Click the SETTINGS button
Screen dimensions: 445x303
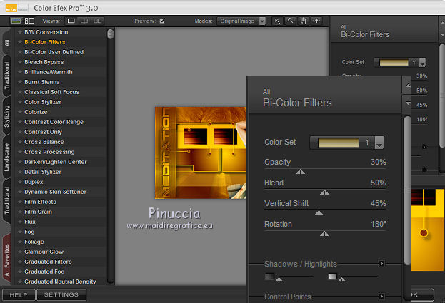61,294
